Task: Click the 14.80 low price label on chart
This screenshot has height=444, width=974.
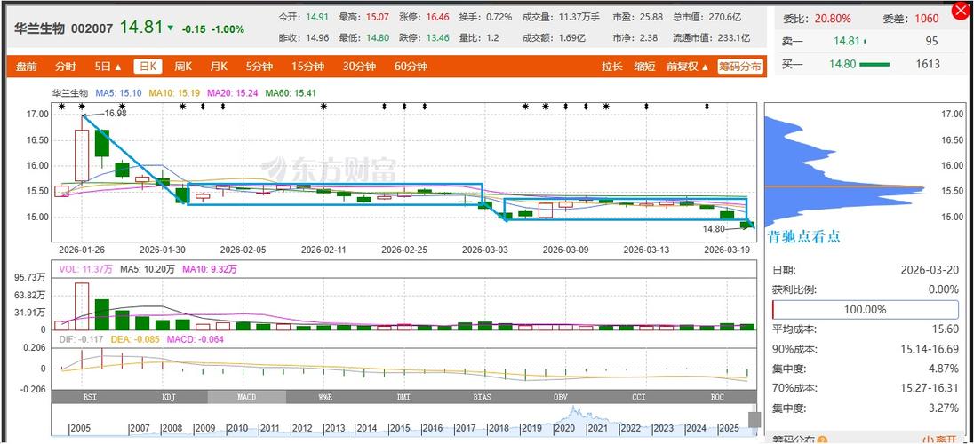Action: coord(714,228)
